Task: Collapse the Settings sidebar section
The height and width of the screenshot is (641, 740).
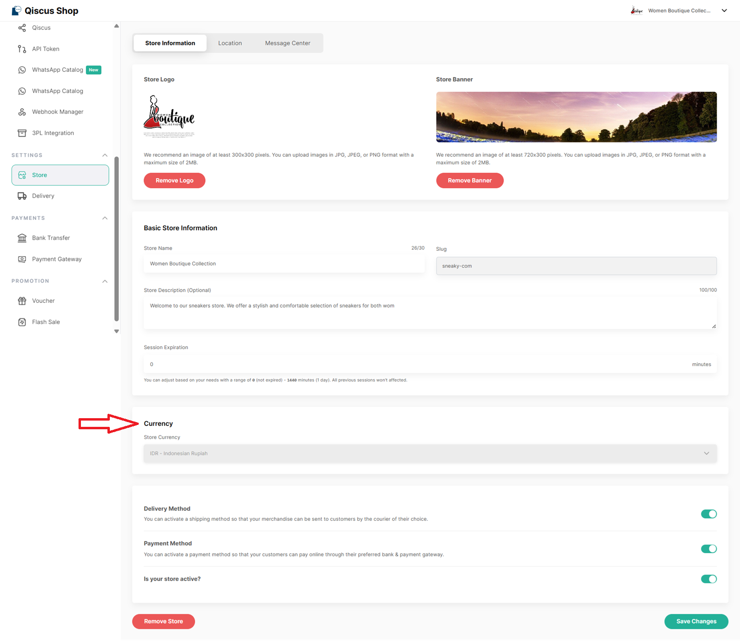Action: pyautogui.click(x=105, y=155)
